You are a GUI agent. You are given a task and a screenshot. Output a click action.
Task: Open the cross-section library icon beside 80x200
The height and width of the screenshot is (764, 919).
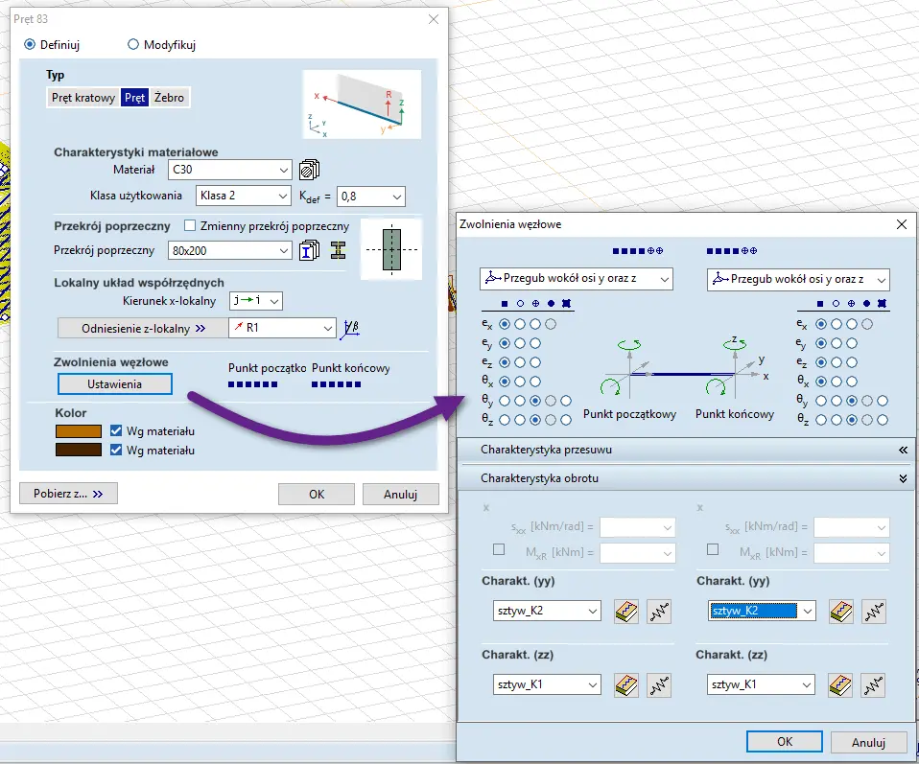click(x=309, y=250)
